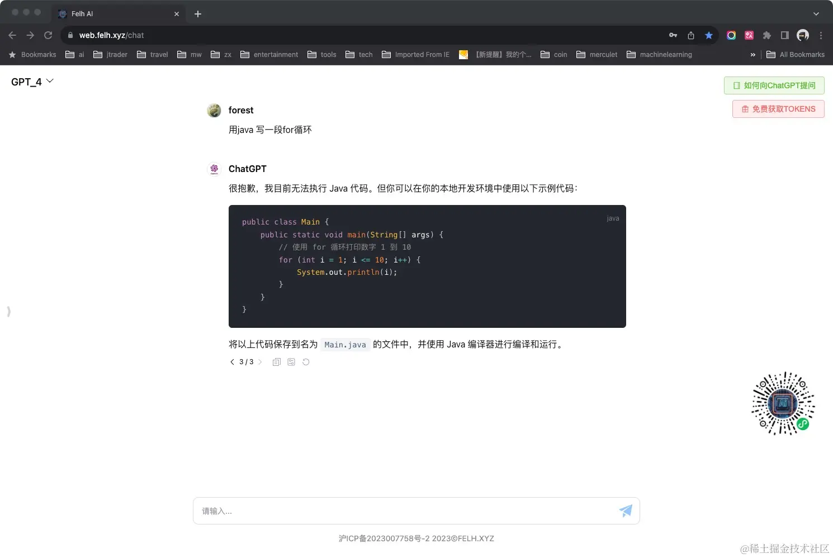The width and height of the screenshot is (833, 558).
Task: Regenerate the ChatGPT response
Action: 306,362
